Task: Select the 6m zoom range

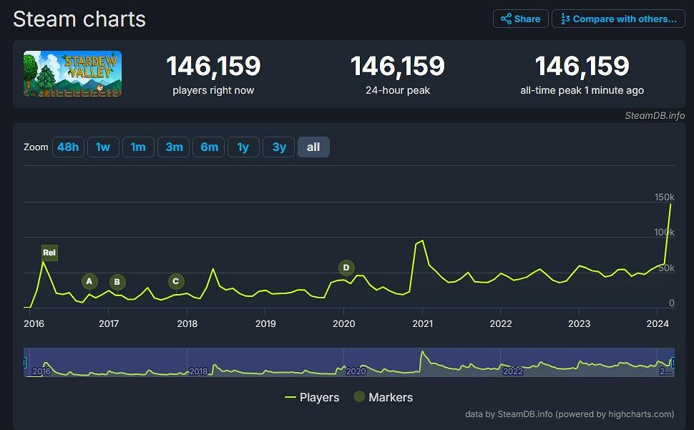Action: (208, 147)
